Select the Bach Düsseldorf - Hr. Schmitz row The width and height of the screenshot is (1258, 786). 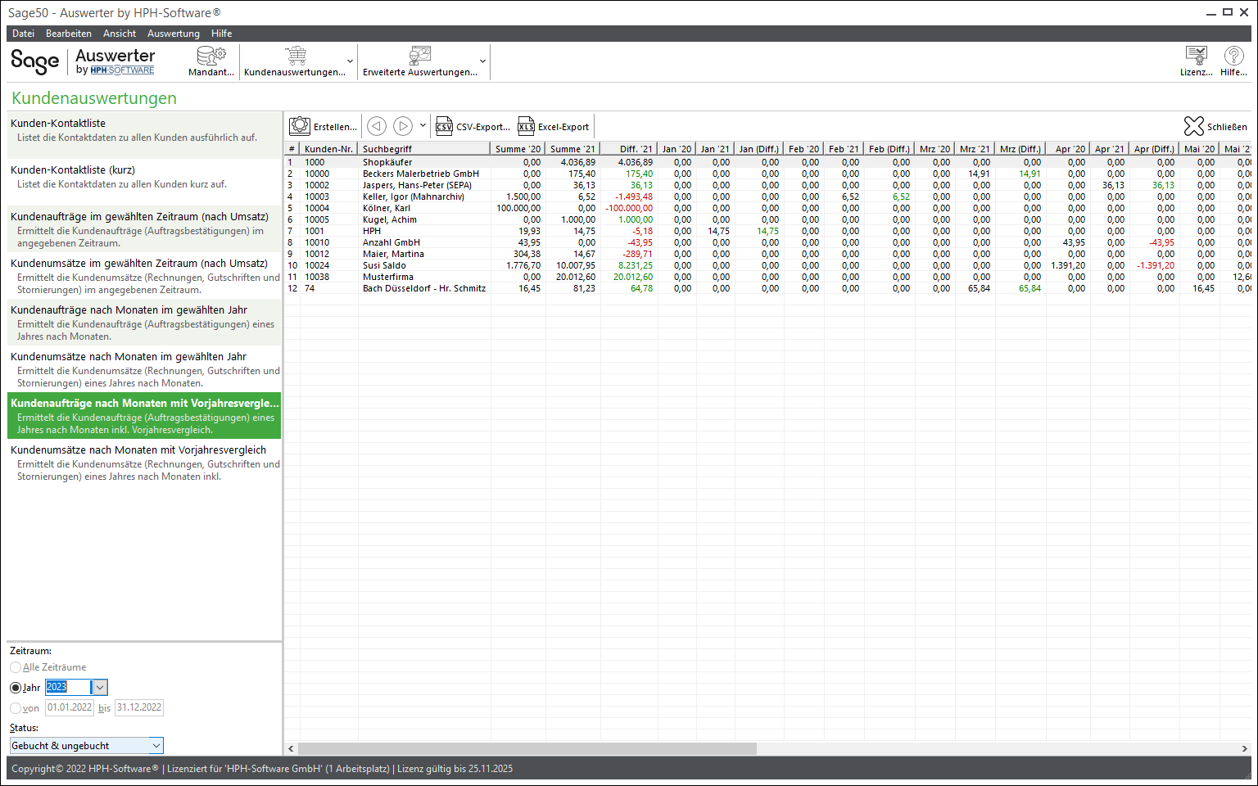(x=767, y=288)
